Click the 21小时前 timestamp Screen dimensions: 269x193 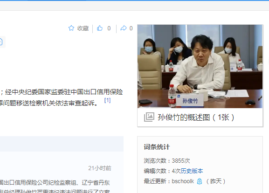coord(100,168)
